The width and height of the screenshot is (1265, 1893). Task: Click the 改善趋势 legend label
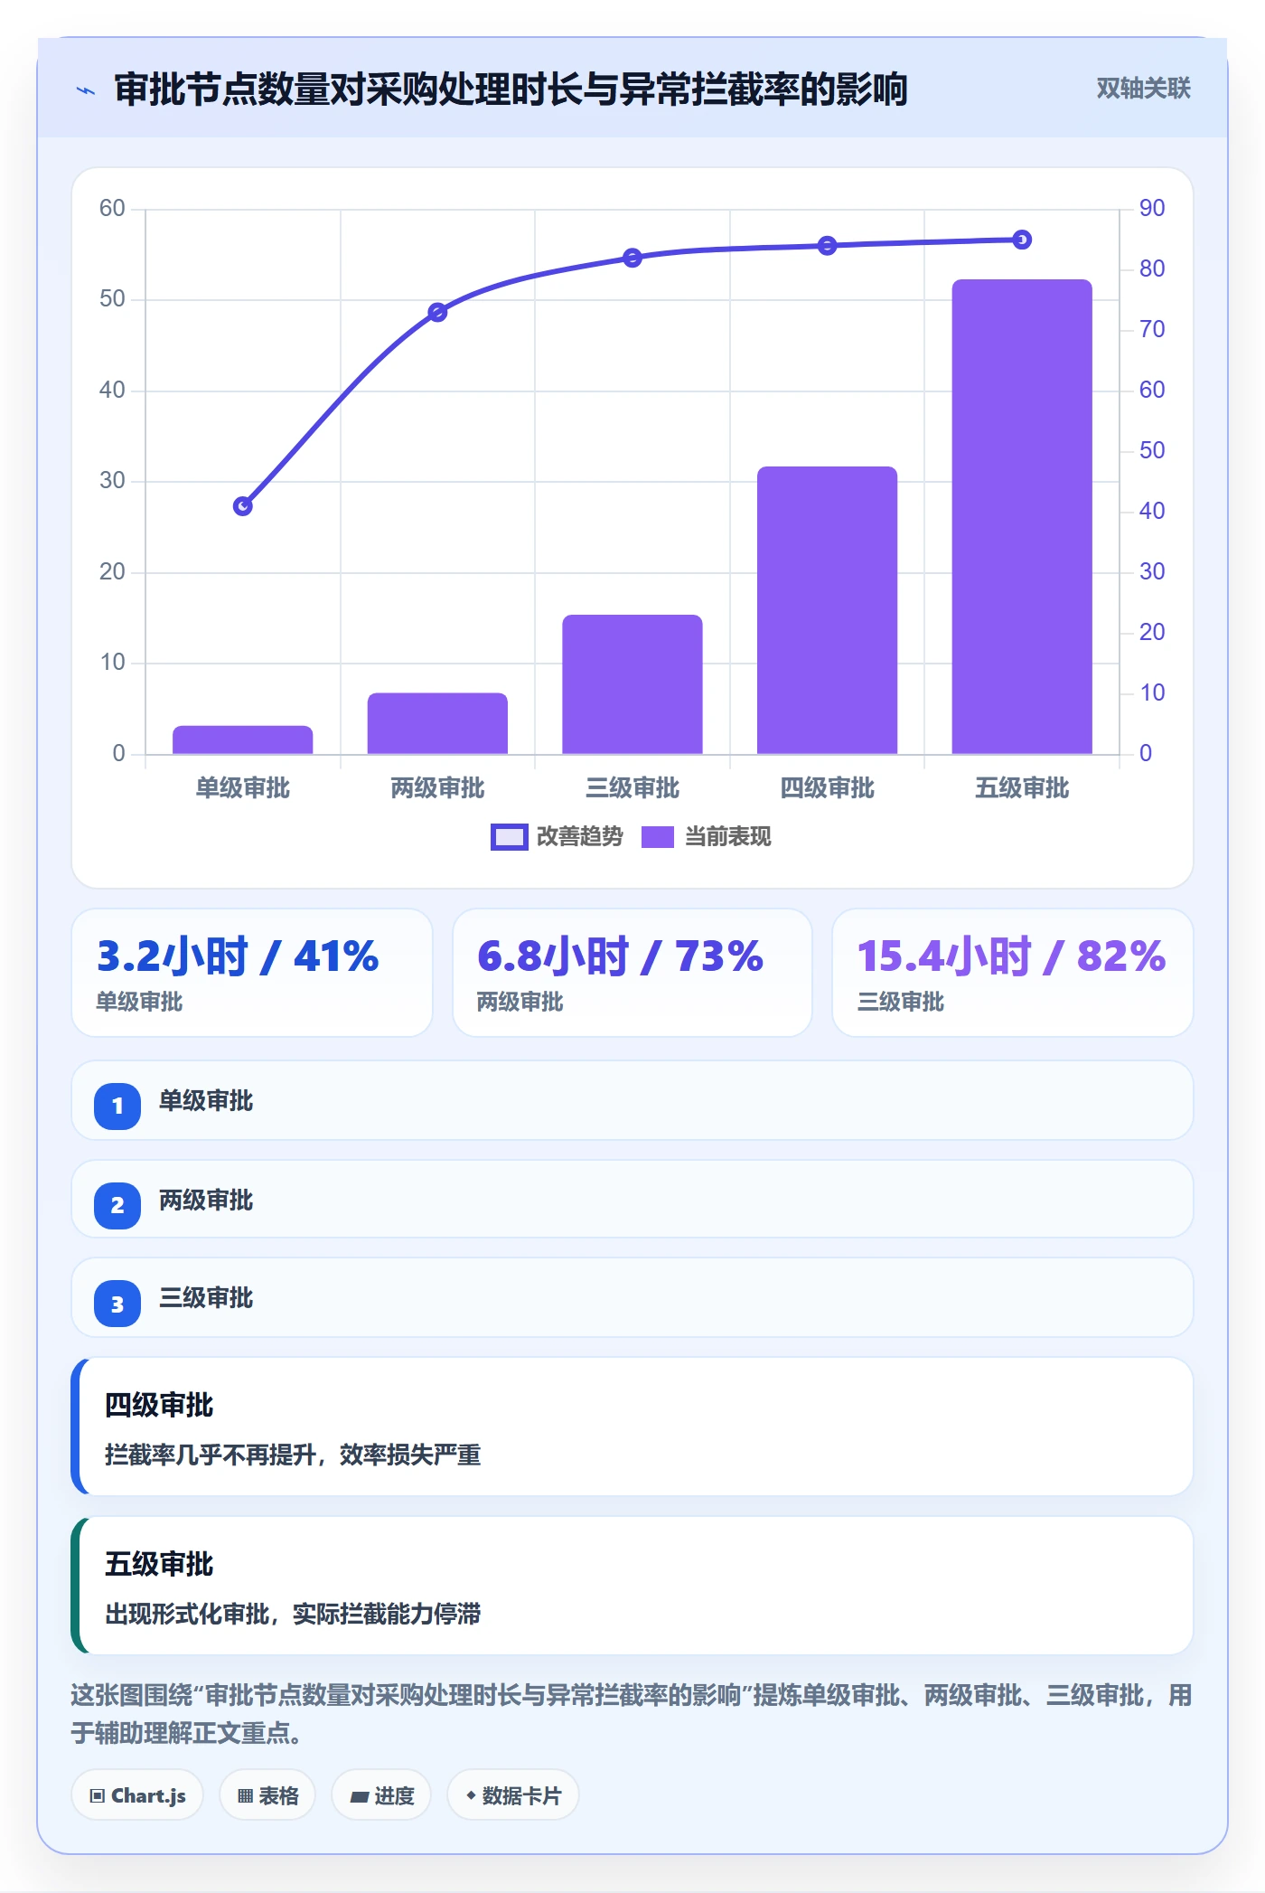point(579,837)
